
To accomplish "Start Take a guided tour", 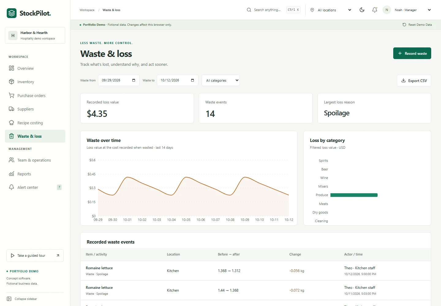I will coord(35,256).
